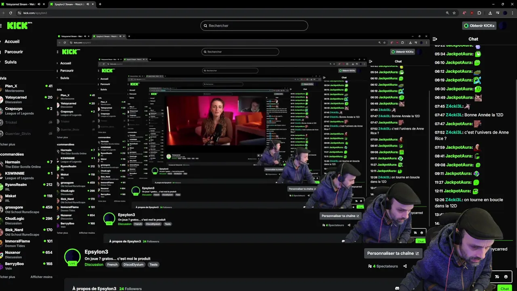Click '24 Followers' beside À propos de Epsylon3
This screenshot has width=517, height=291.
click(130, 289)
